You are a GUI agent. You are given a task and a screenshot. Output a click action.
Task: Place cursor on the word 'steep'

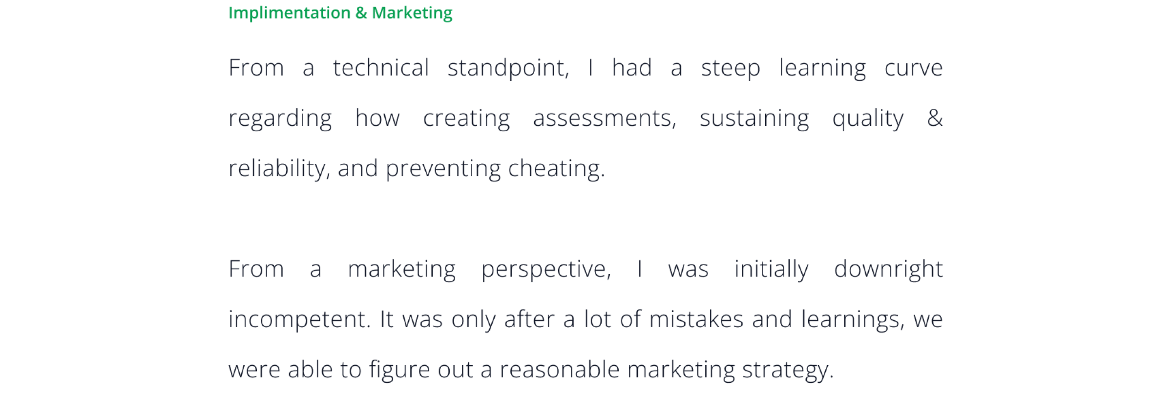point(730,68)
